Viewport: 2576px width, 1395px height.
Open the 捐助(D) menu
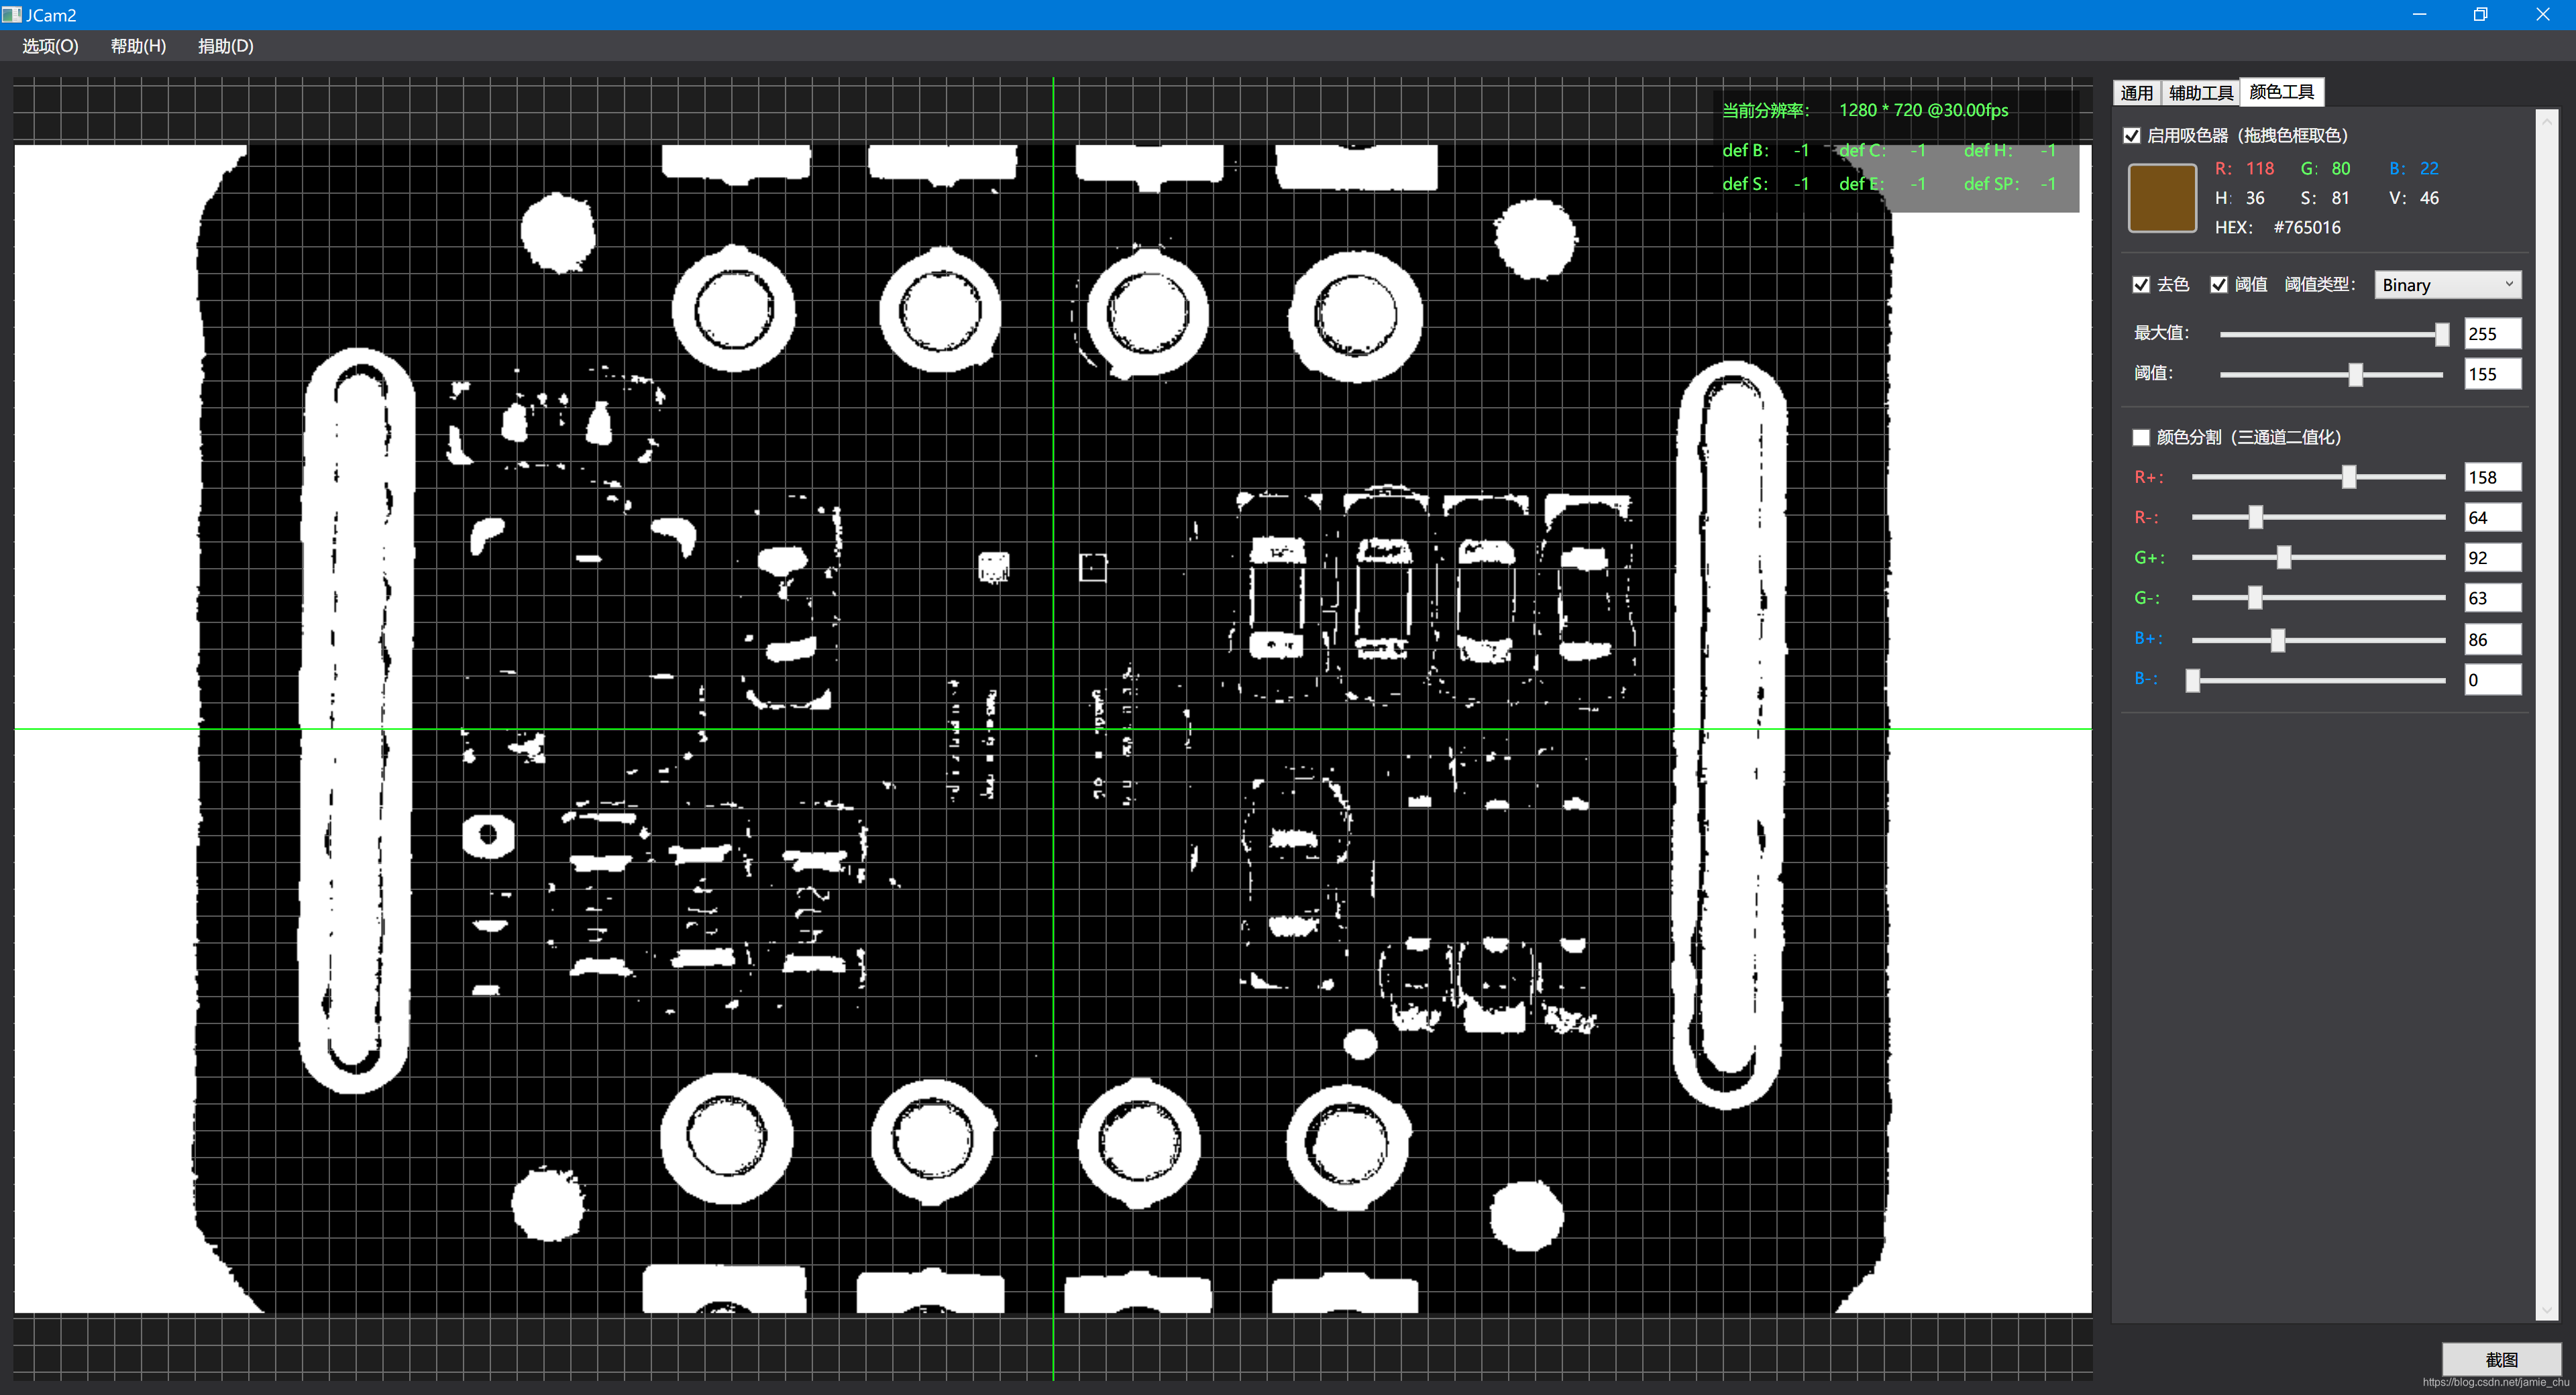click(x=226, y=46)
